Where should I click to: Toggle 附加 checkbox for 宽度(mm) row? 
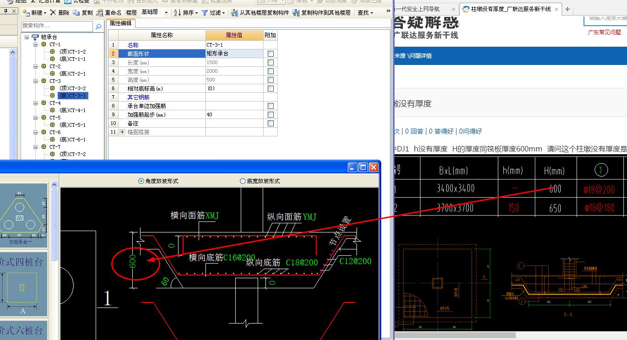(270, 71)
